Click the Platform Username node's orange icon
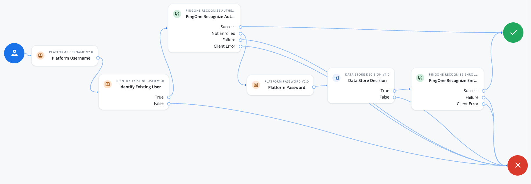Screen dimensions: 531x184 pyautogui.click(x=40, y=55)
